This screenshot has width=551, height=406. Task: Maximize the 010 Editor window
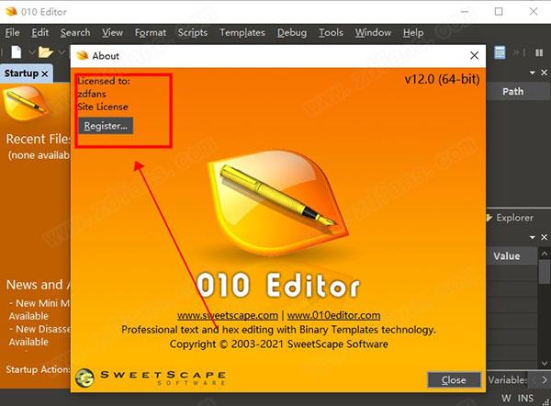click(x=499, y=12)
